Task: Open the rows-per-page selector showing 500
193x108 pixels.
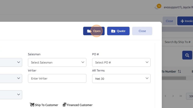Action: [x=190, y=96]
